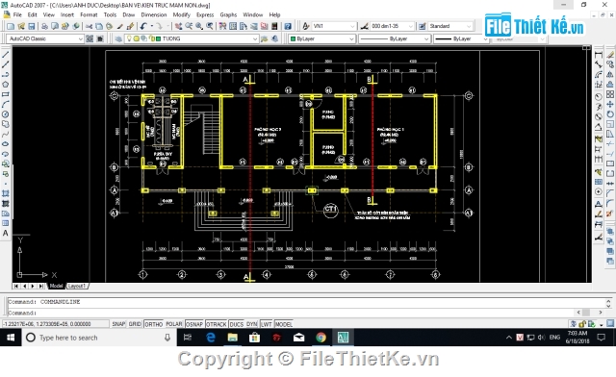
Task: Open Task View on taskbar
Action: click(188, 338)
